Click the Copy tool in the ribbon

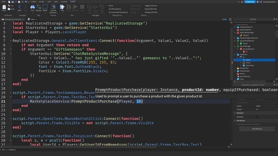tap(11, 9)
